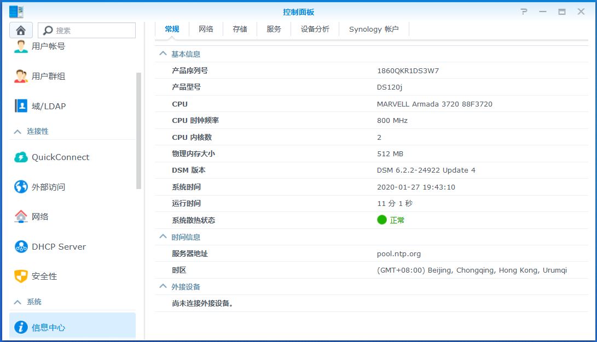
Task: Minimize the 控制面板 window
Action: pos(543,12)
